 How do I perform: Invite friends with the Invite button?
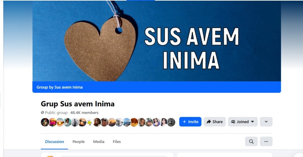pyautogui.click(x=190, y=122)
